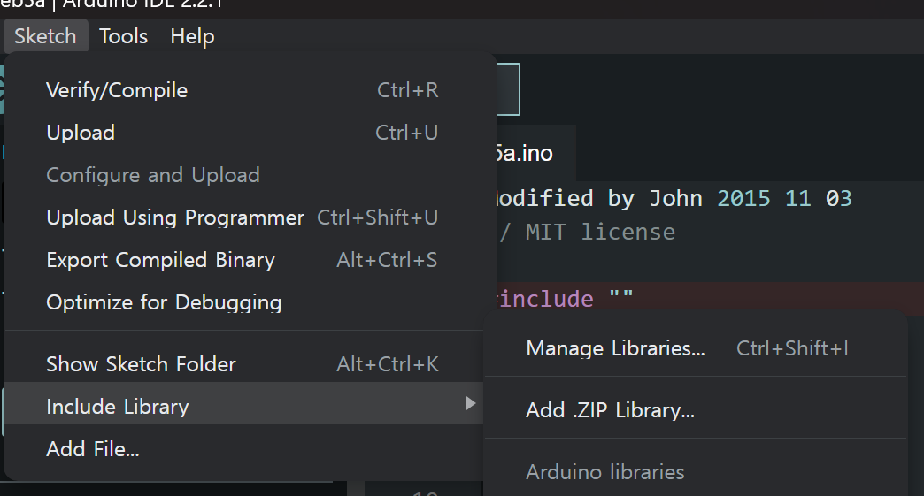The width and height of the screenshot is (924, 496).
Task: Click Configure and Upload entry
Action: click(x=243, y=175)
